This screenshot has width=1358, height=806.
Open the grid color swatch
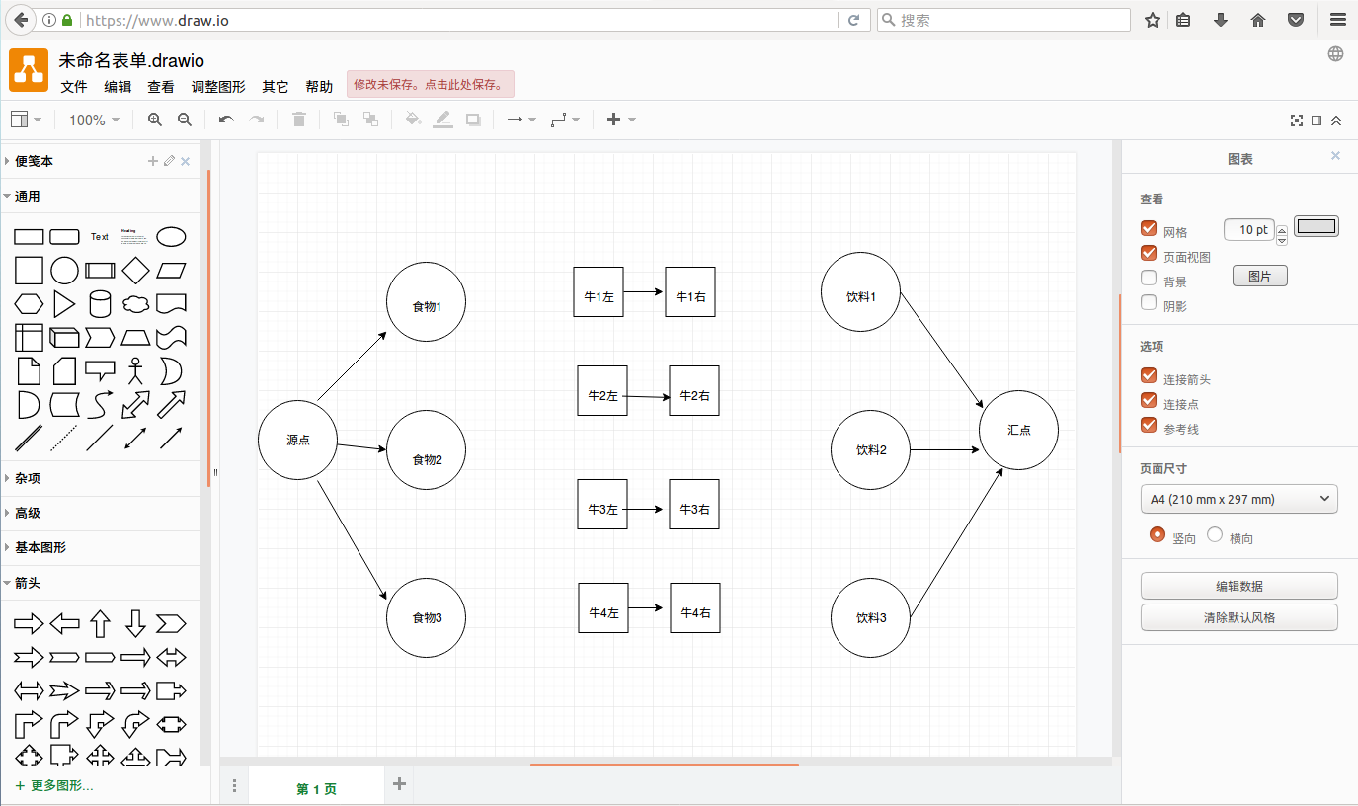(x=1317, y=226)
